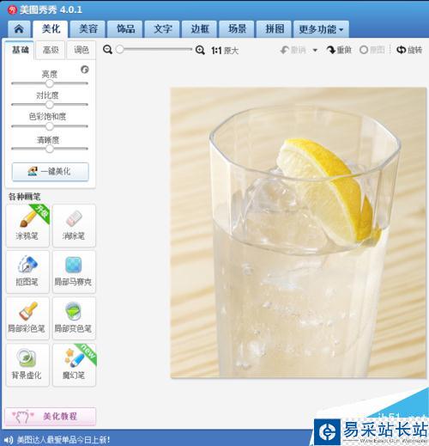Select the 魔幻笔 magic pen tool

click(x=74, y=365)
